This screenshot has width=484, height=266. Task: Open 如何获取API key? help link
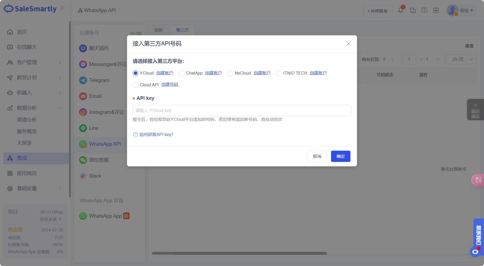(x=153, y=134)
